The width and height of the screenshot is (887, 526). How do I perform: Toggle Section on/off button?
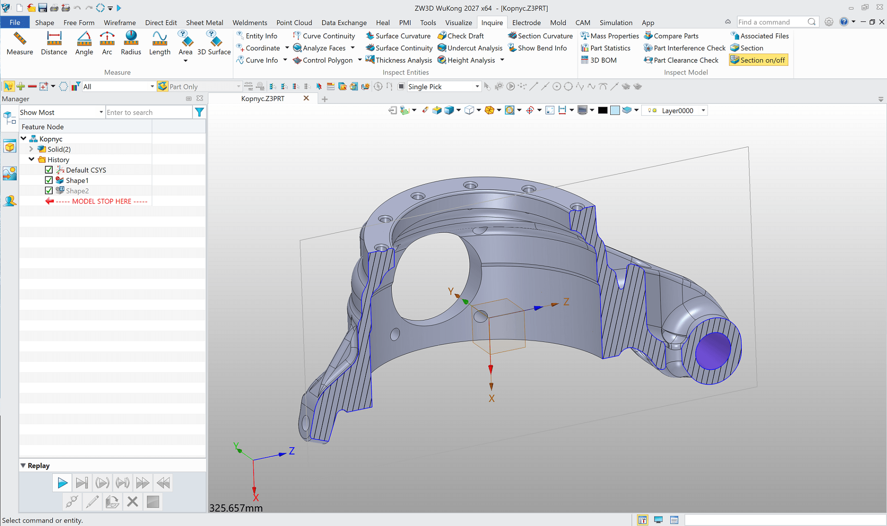[758, 60]
